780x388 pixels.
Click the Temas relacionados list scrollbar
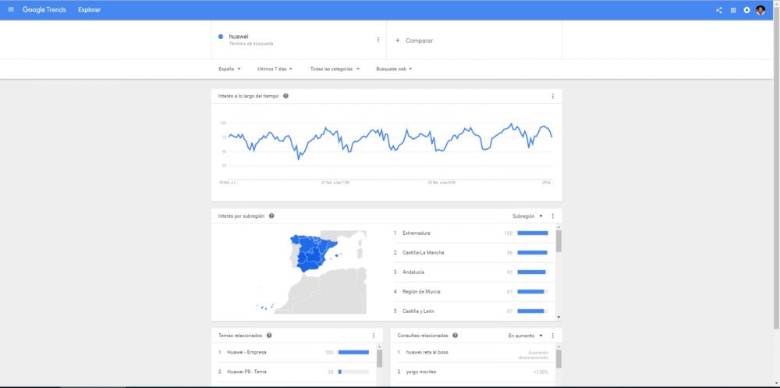click(380, 358)
